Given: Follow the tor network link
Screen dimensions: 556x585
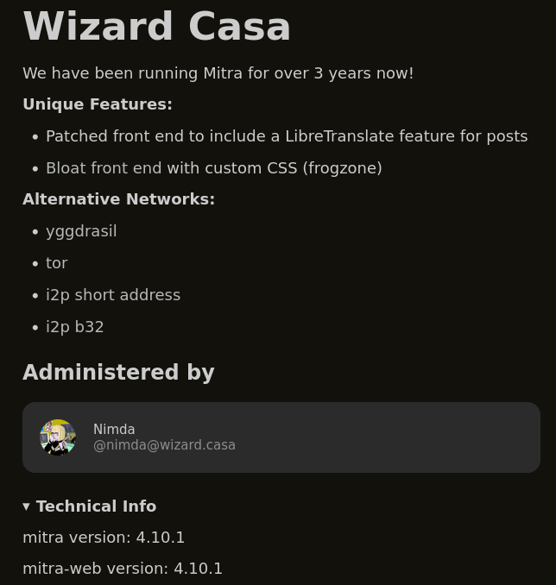Looking at the screenshot, I should pos(56,263).
